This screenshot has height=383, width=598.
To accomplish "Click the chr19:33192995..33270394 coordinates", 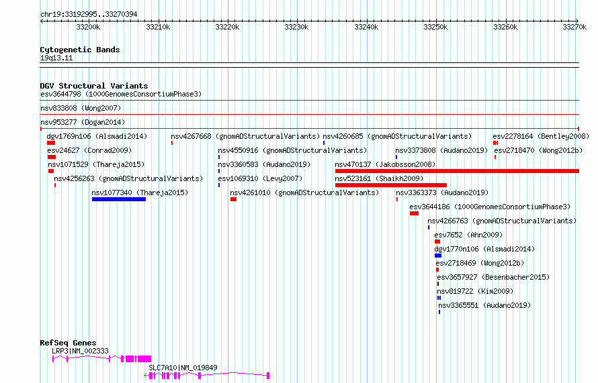I will (x=89, y=15).
